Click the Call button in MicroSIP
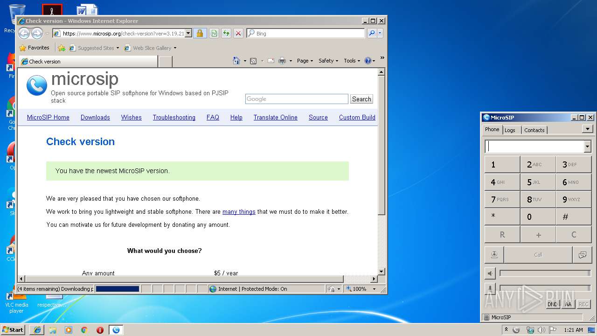 pos(538,255)
